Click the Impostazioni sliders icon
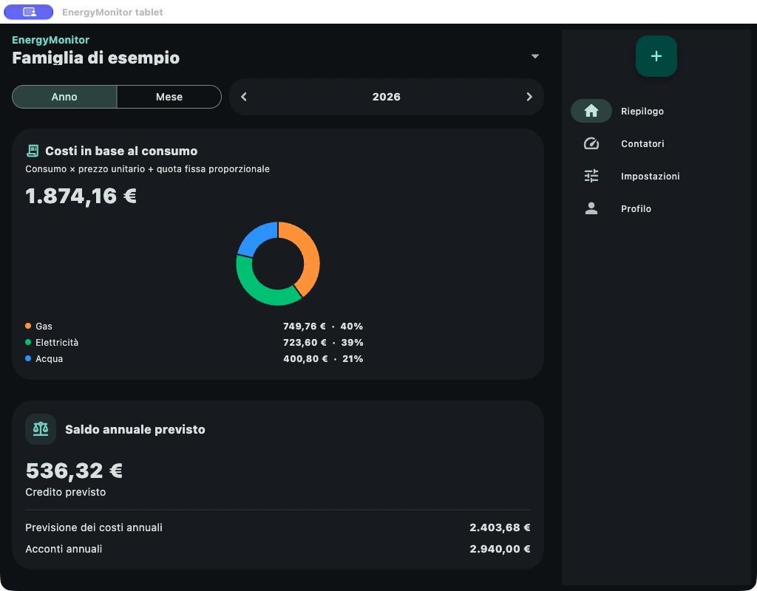This screenshot has height=591, width=757. (x=591, y=176)
